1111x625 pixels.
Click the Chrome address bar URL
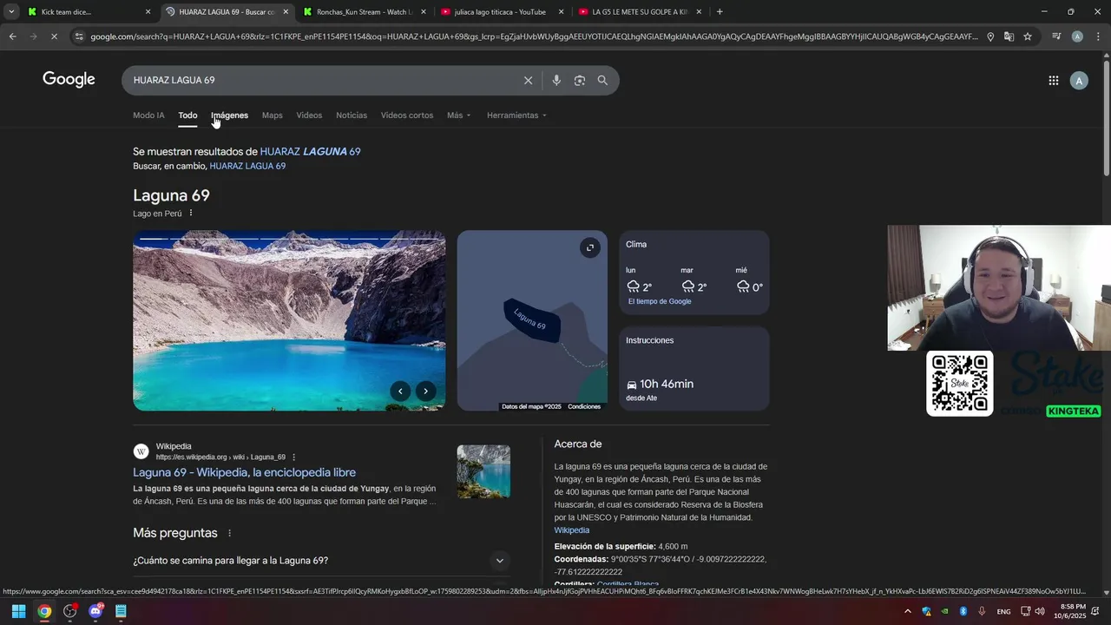533,36
